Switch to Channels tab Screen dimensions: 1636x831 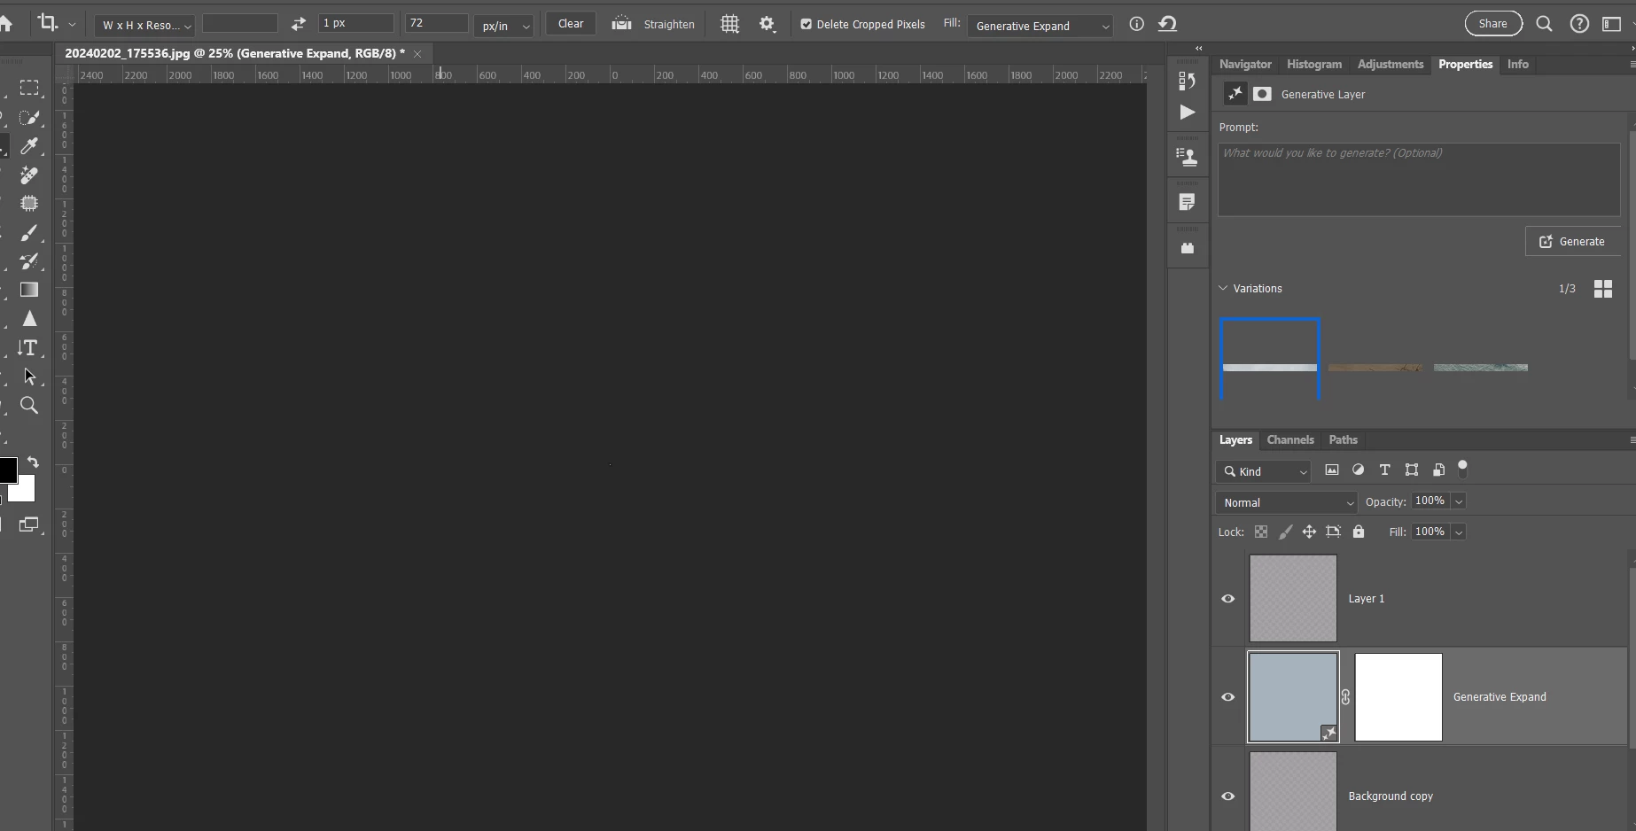1290,440
